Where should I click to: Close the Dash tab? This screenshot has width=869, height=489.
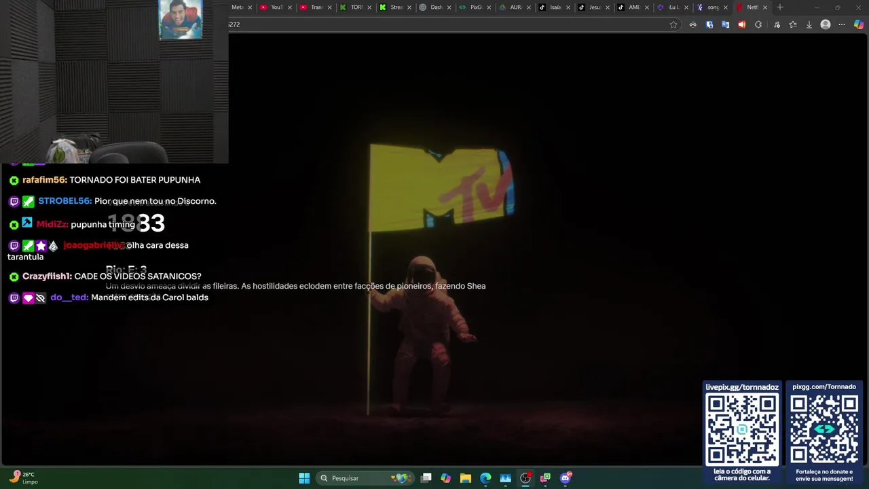click(x=449, y=7)
